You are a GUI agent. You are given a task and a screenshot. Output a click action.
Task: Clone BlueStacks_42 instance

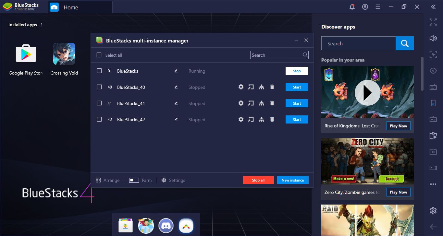click(262, 119)
